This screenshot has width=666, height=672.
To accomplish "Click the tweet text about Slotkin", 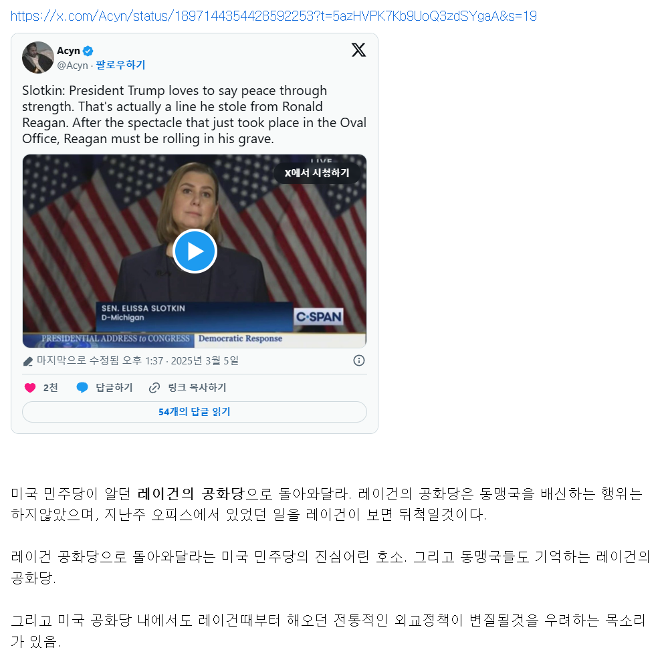I will pos(194,114).
